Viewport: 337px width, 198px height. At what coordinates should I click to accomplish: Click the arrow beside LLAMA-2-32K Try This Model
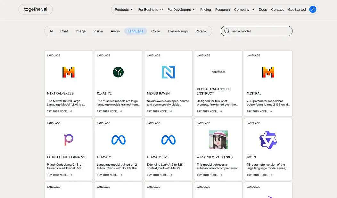tap(171, 175)
